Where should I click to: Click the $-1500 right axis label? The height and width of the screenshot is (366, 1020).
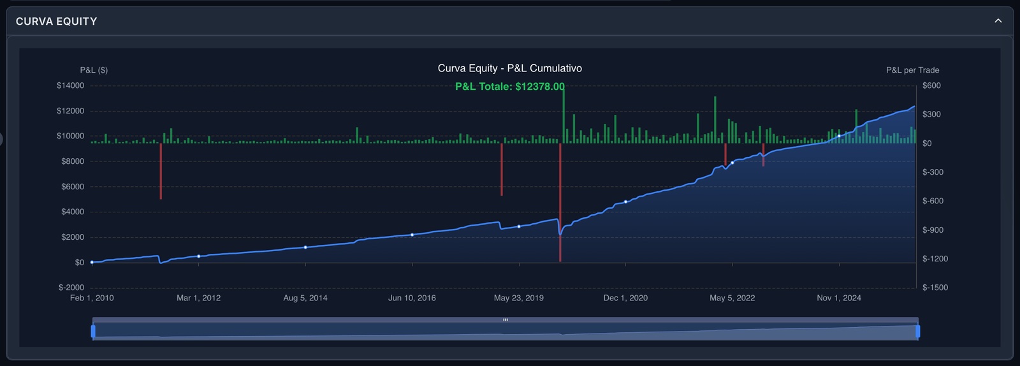[x=935, y=288]
